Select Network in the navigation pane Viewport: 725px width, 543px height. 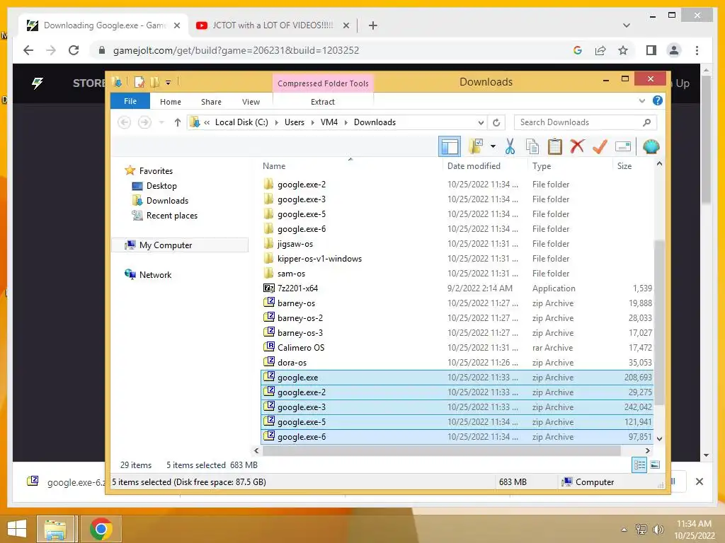(155, 275)
